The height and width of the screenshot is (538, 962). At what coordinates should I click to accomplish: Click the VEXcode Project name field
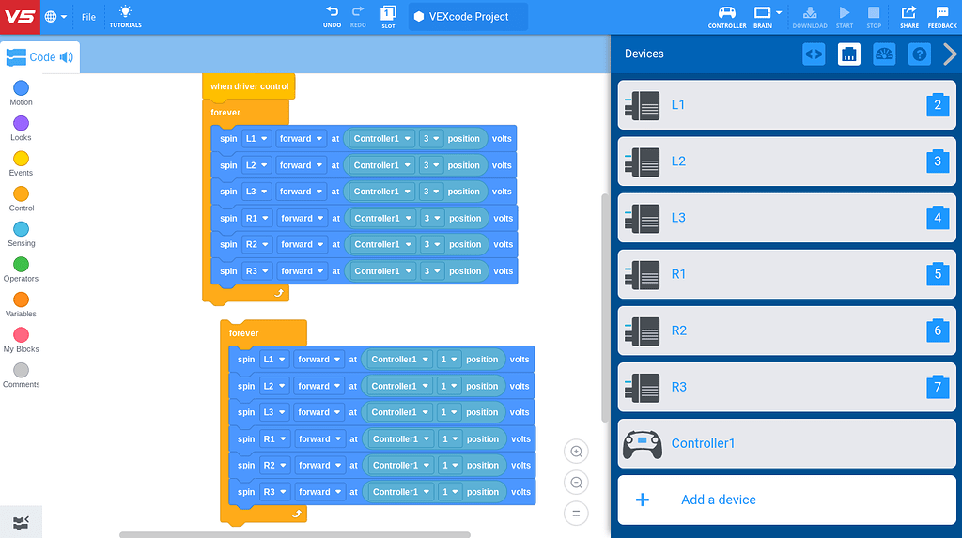tap(468, 17)
